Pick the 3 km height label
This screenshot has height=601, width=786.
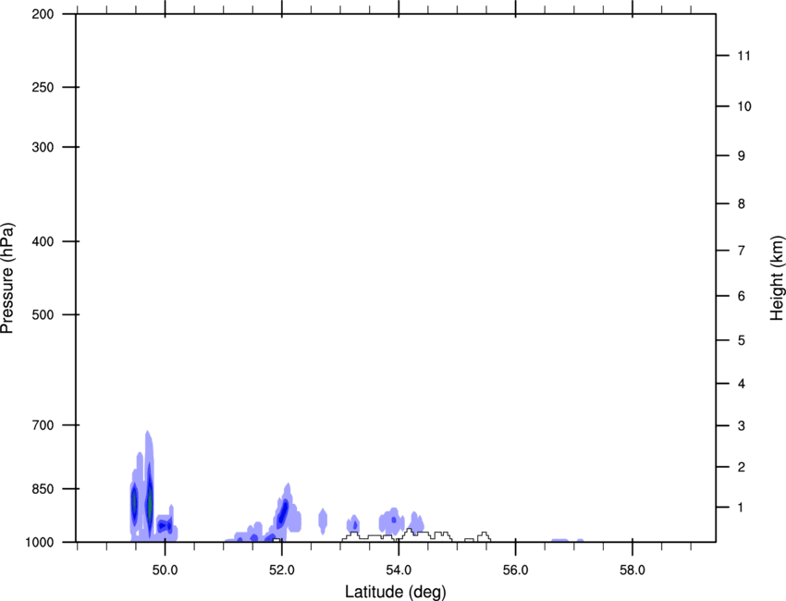742,426
